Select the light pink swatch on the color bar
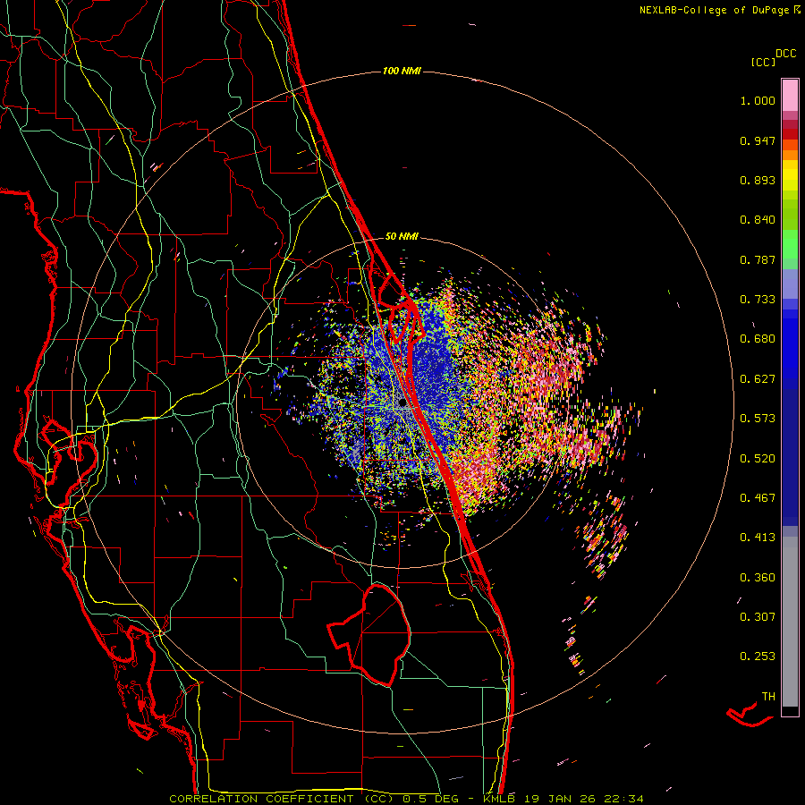The width and height of the screenshot is (805, 805). (x=790, y=95)
